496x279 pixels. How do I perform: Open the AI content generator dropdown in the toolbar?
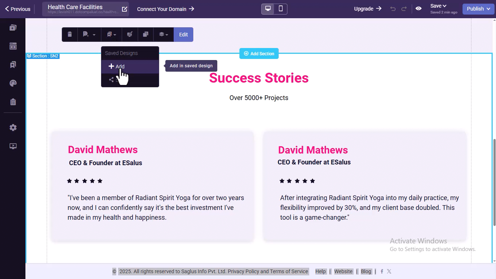[89, 35]
